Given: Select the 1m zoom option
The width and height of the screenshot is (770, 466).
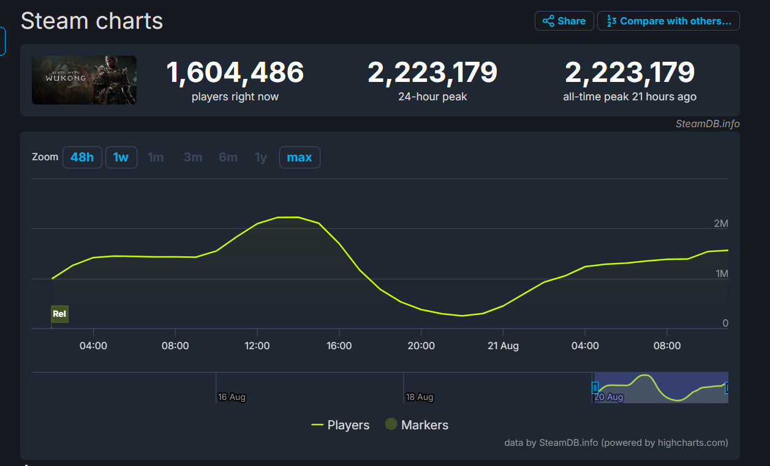Looking at the screenshot, I should click(156, 157).
